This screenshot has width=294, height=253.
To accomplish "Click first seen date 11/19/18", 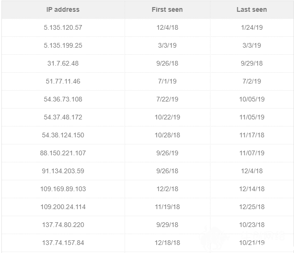I will 167,207.
